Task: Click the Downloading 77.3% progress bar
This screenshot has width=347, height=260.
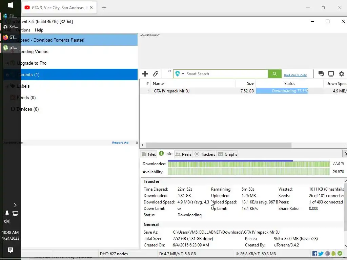Action: click(289, 91)
